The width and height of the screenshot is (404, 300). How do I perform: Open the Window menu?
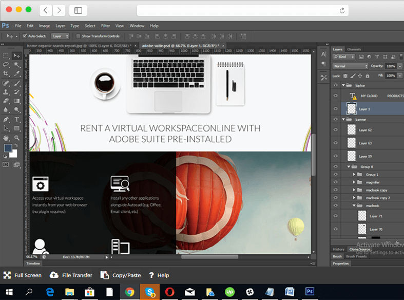pos(137,26)
